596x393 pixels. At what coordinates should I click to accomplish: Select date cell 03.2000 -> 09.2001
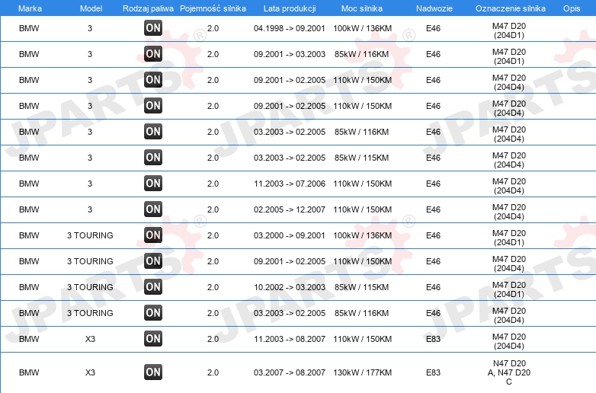(290, 235)
